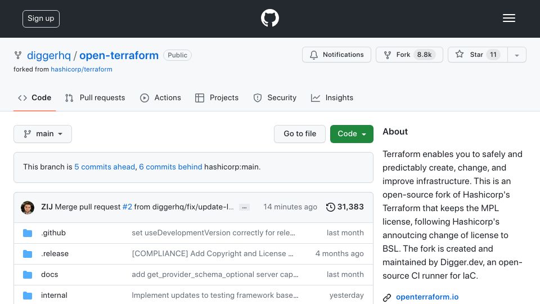Open the Insights tab

coord(332,98)
